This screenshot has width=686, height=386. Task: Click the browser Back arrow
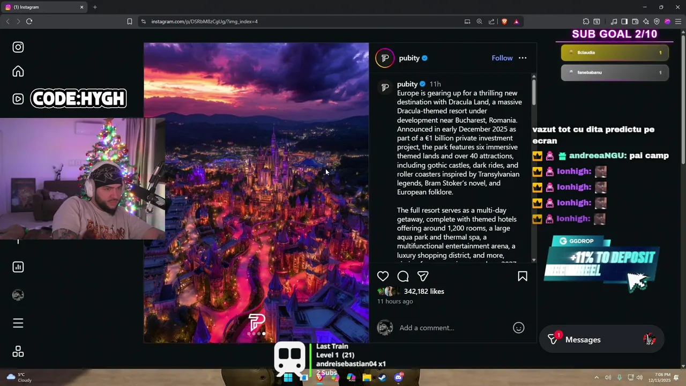click(x=8, y=21)
